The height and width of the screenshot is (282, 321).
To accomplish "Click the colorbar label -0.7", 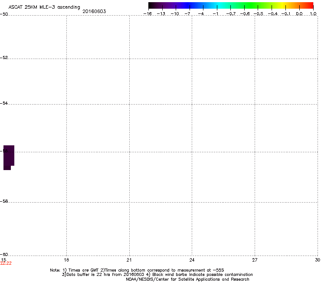I will point(231,14).
